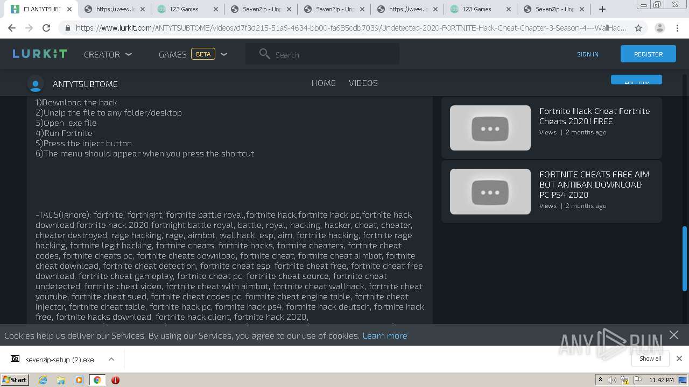Go back with the browser back arrow
This screenshot has width=689, height=387.
[12, 28]
